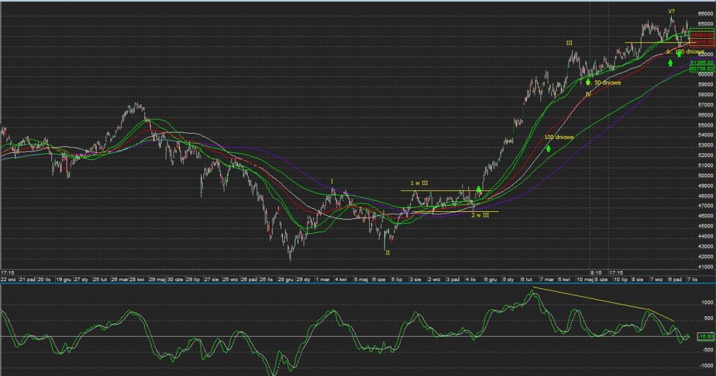Click the 'II' wave annotation at the low
716x376 pixels.
pos(387,253)
